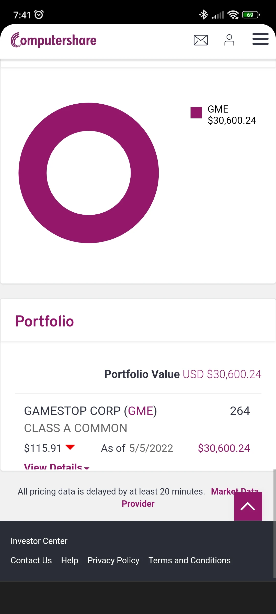Open the hamburger navigation menu
The width and height of the screenshot is (276, 614).
pyautogui.click(x=260, y=39)
